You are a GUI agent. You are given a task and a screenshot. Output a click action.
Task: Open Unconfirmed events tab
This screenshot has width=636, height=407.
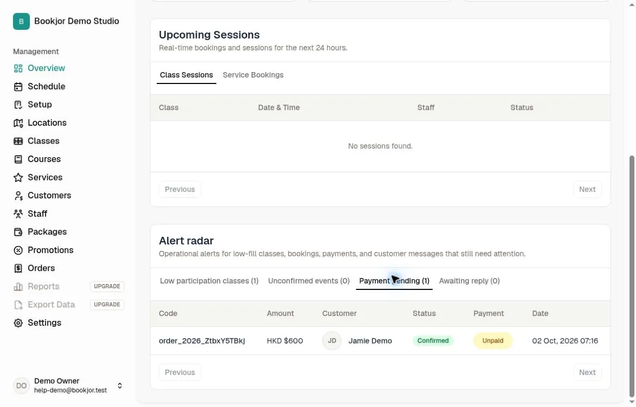309,281
